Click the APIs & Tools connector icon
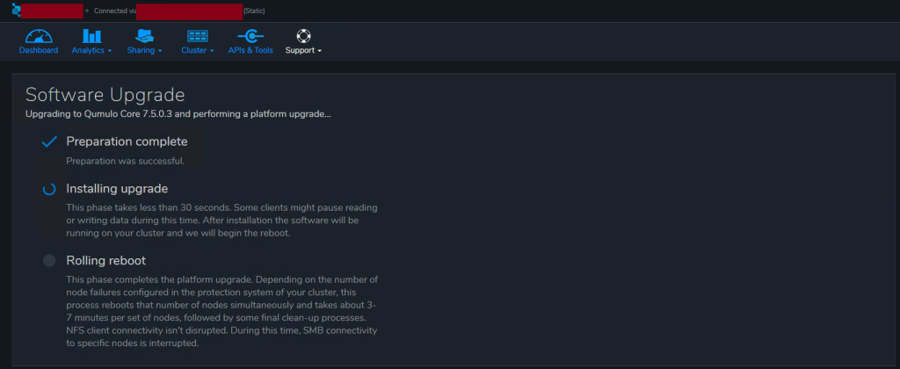Image resolution: width=900 pixels, height=369 pixels. [x=250, y=36]
